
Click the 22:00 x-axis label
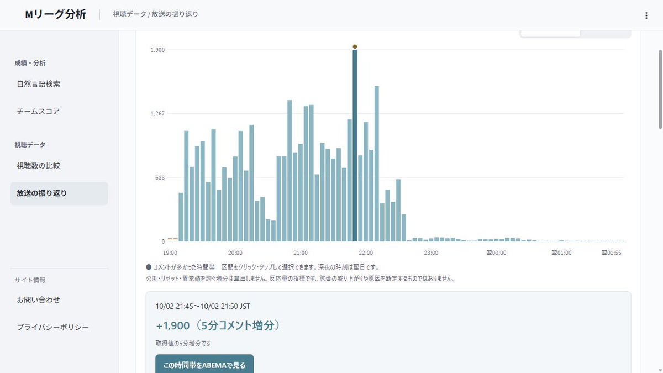(366, 253)
